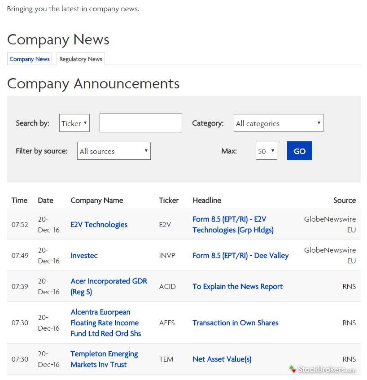Screen dimensions: 367x380
Task: Read Form 8.5 Dee Valley headline
Action: point(240,255)
